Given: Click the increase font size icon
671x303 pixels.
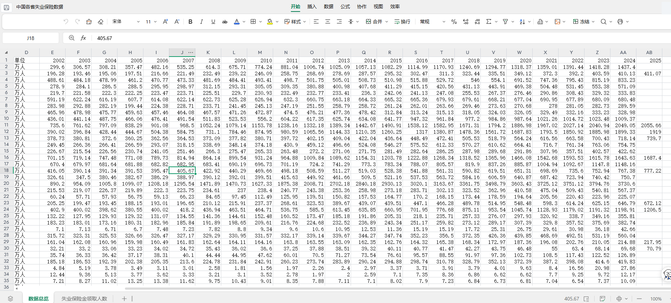Looking at the screenshot, I should (x=165, y=22).
